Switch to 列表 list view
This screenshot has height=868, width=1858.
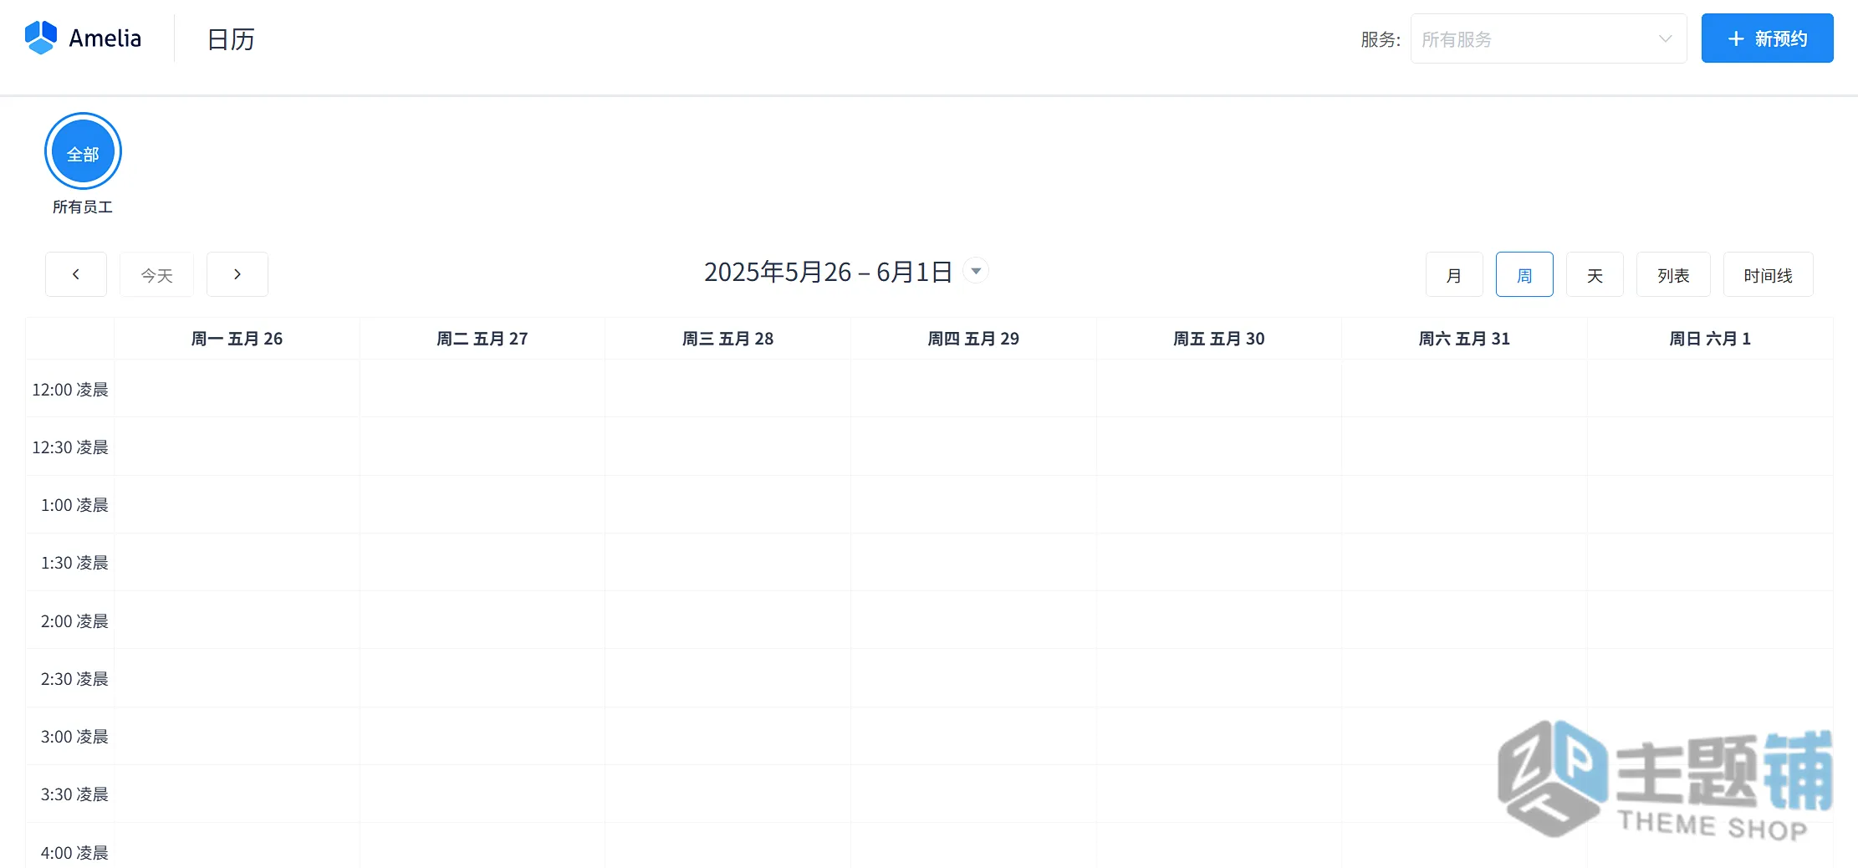point(1673,274)
